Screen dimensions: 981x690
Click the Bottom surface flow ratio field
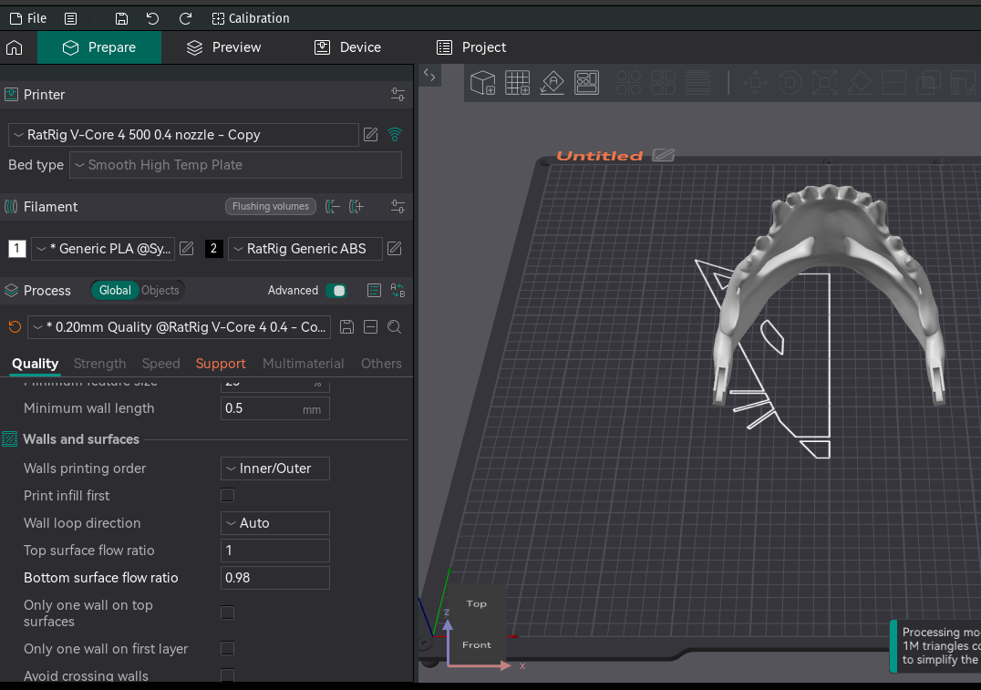click(x=275, y=578)
